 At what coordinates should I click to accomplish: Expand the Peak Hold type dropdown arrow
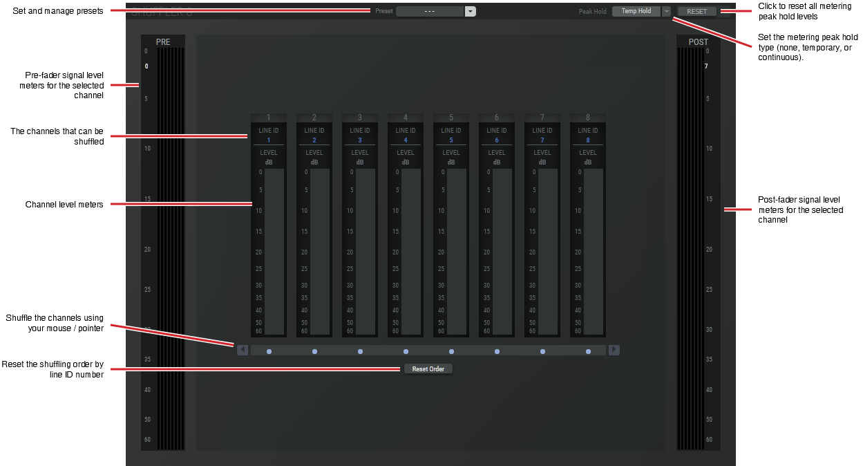coord(666,11)
